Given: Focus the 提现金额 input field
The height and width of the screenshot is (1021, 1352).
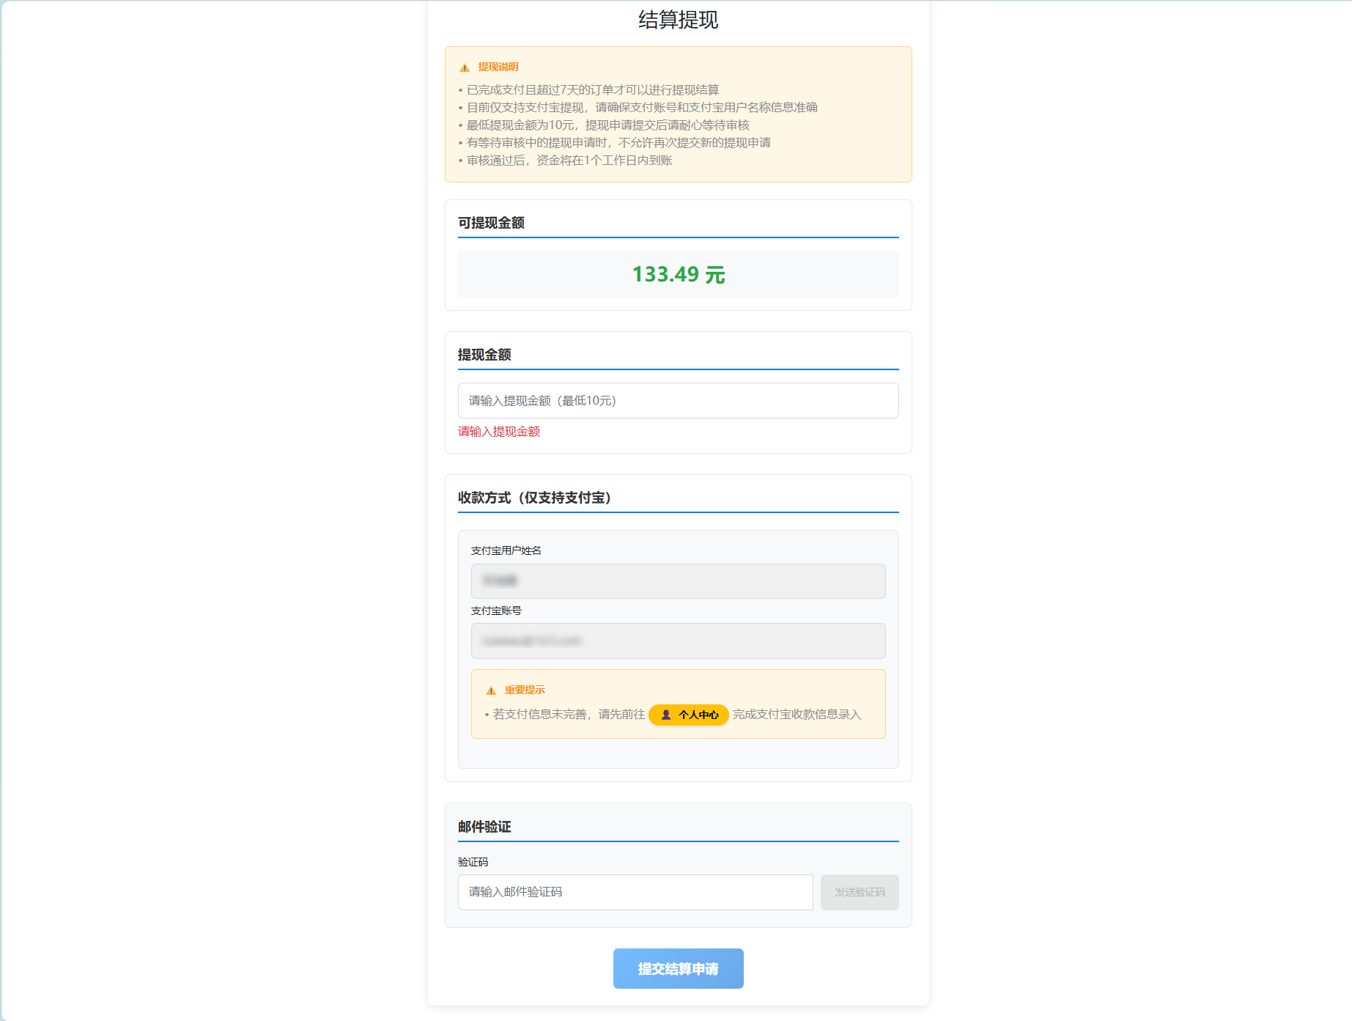Looking at the screenshot, I should pyautogui.click(x=678, y=401).
